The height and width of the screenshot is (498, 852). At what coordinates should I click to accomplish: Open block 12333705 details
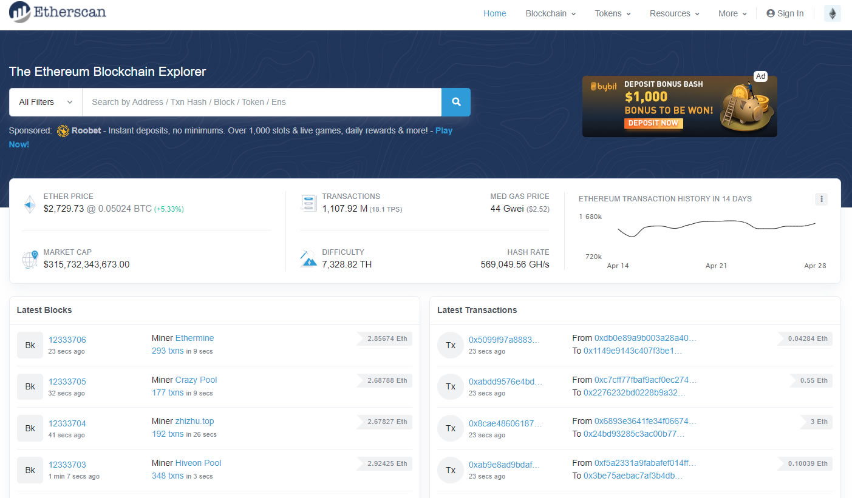pyautogui.click(x=67, y=381)
